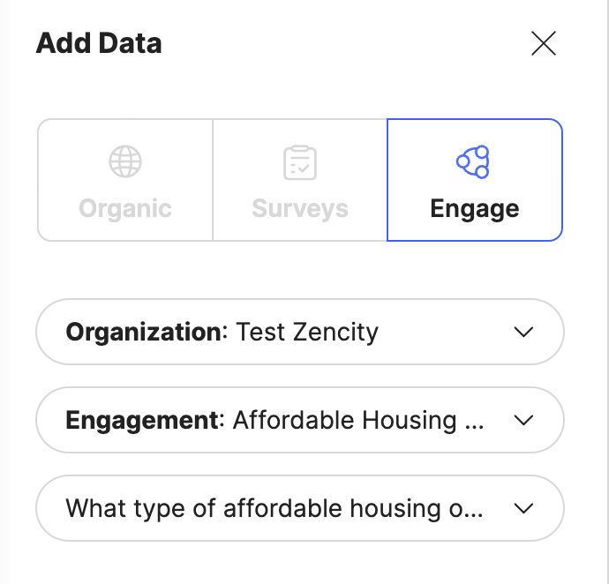The image size is (609, 584).
Task: Close the Add Data panel
Action: click(x=544, y=43)
